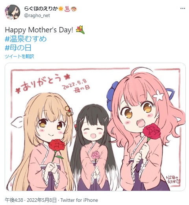Screen dimensions: 189x205
Task: Click the author's profile avatar
Action: pyautogui.click(x=13, y=12)
